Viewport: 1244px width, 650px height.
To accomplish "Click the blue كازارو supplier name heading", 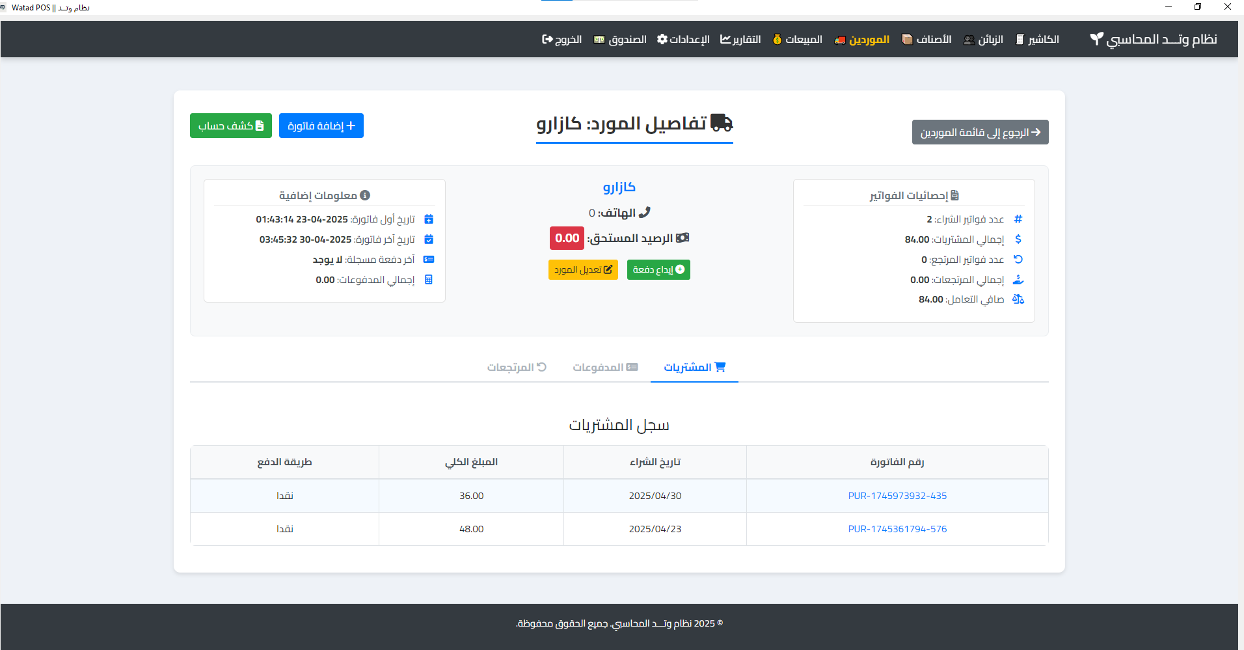I will point(619,187).
